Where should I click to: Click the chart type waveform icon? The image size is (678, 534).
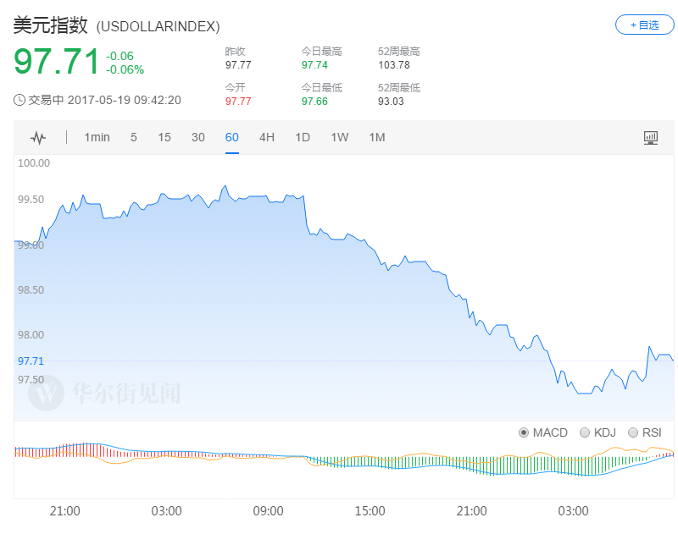pyautogui.click(x=38, y=138)
